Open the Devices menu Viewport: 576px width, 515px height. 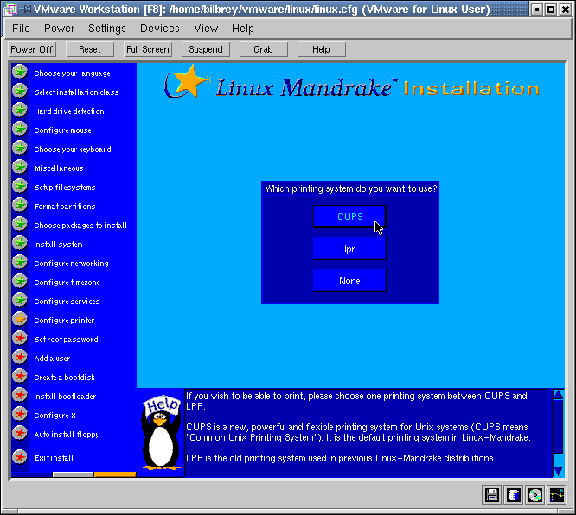pyautogui.click(x=160, y=29)
